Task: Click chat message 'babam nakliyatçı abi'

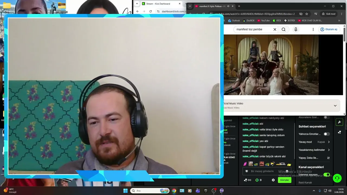Action: 272,118
